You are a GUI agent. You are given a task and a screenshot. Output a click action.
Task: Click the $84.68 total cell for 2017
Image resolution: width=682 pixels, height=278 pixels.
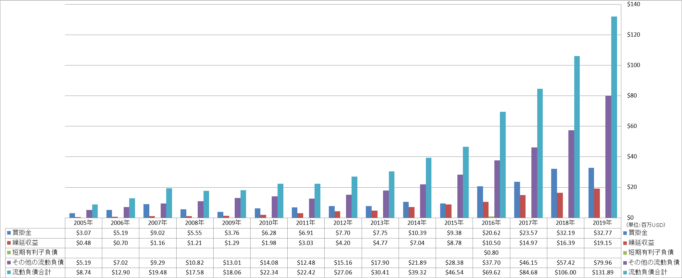point(528,272)
